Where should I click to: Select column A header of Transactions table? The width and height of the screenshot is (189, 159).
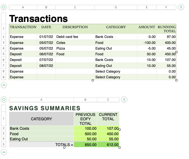pos(23,7)
